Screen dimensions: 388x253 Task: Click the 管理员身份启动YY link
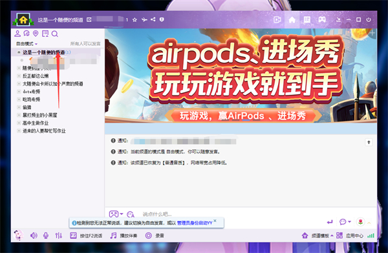click(x=195, y=223)
